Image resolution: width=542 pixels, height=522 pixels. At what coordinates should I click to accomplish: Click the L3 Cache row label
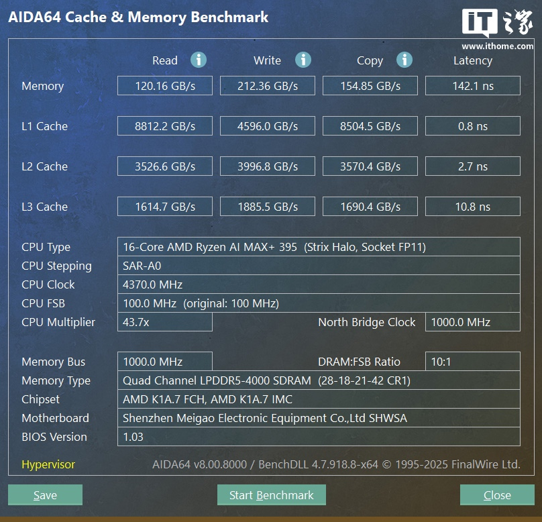[x=44, y=207]
